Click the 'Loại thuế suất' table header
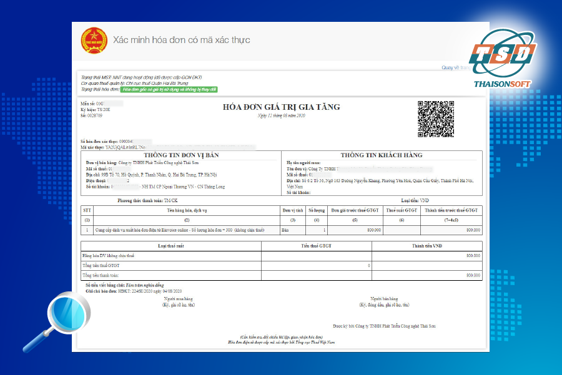Viewport: 562px width, 375px height. pyautogui.click(x=171, y=246)
